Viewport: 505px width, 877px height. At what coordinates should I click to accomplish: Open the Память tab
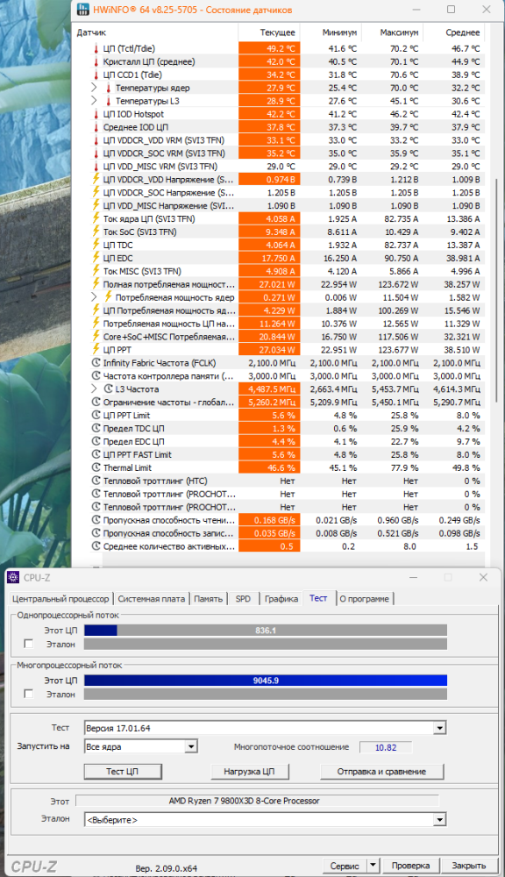click(208, 598)
